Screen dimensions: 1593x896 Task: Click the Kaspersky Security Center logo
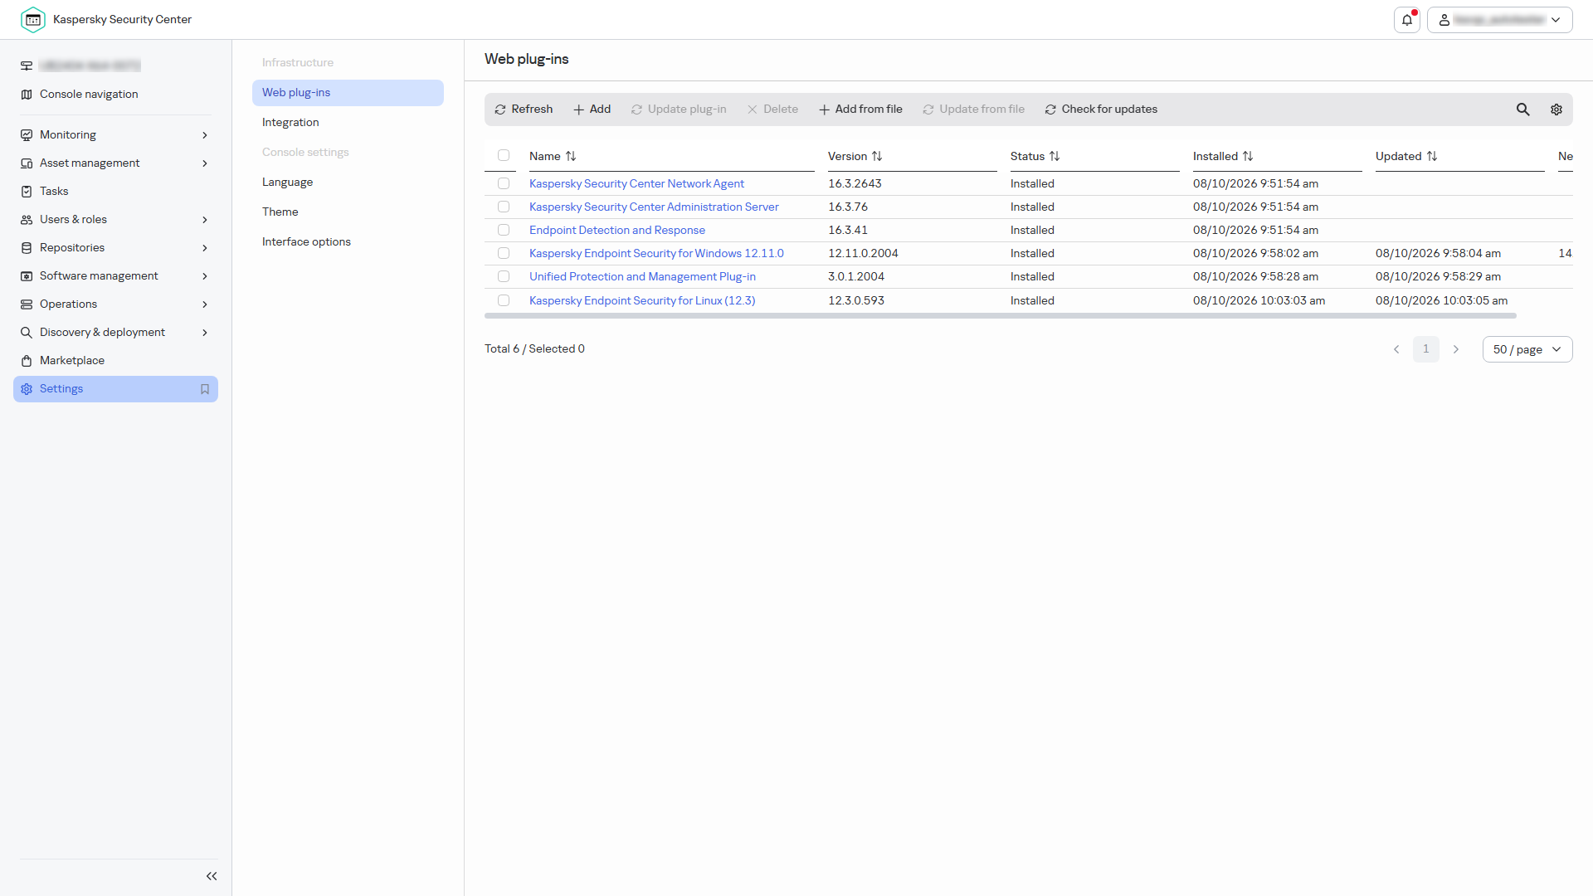click(33, 20)
